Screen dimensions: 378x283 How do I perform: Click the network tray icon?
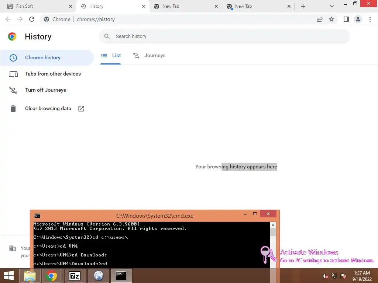[x=334, y=276]
